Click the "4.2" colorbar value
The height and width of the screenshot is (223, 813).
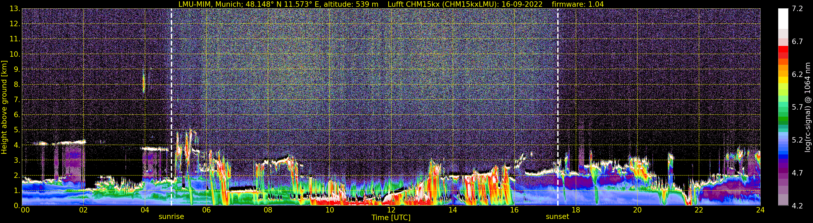(797, 206)
